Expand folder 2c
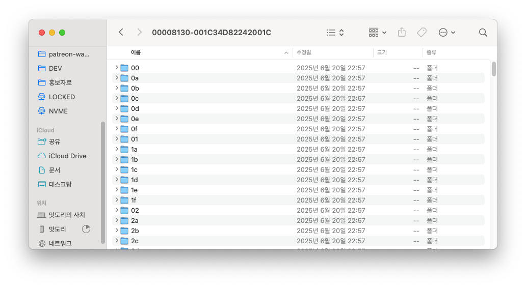The width and height of the screenshot is (526, 287). 116,241
